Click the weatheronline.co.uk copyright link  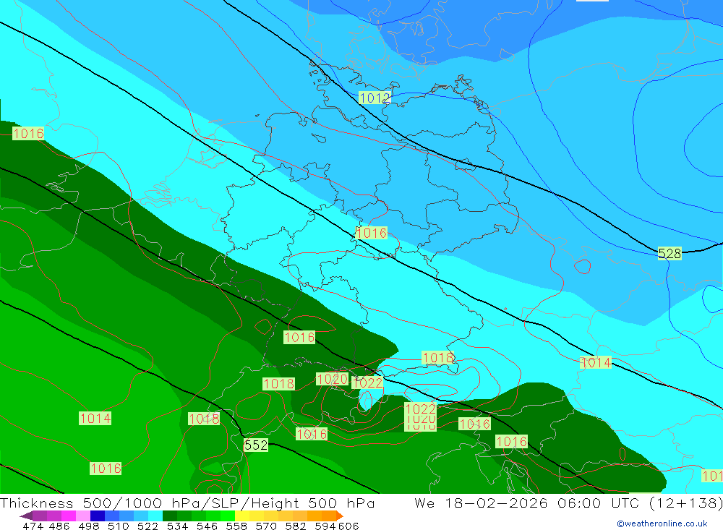tap(662, 523)
